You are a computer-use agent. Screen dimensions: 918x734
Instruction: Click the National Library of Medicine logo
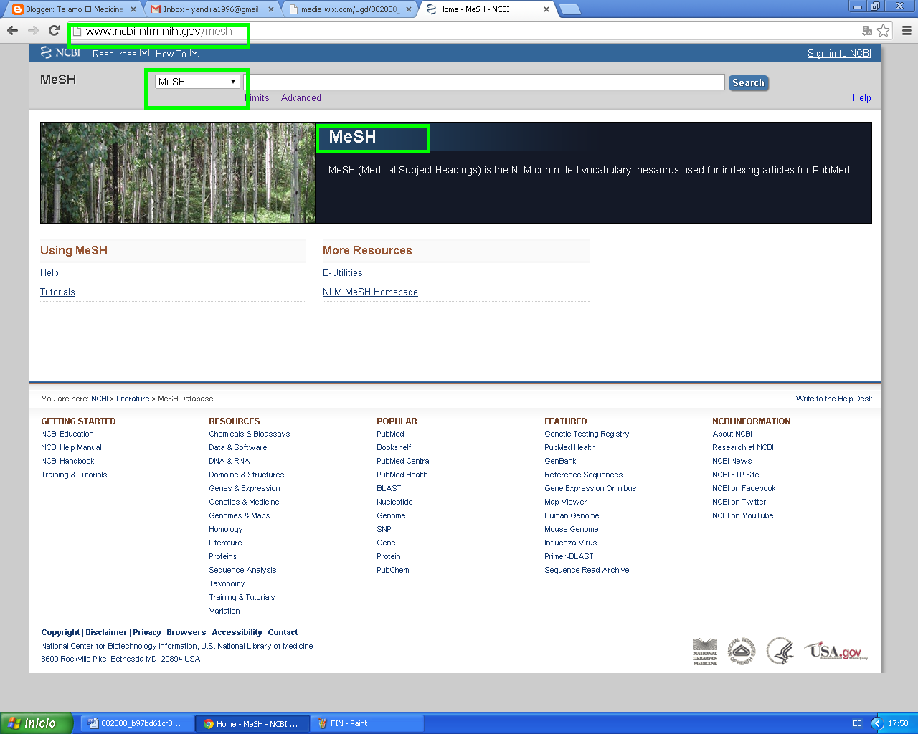point(704,649)
